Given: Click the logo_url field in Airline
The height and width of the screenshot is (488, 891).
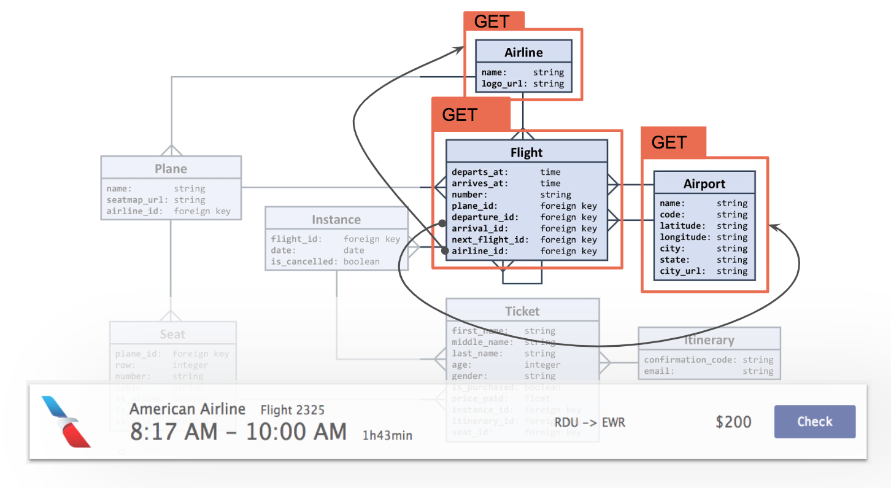Looking at the screenshot, I should click(x=523, y=83).
